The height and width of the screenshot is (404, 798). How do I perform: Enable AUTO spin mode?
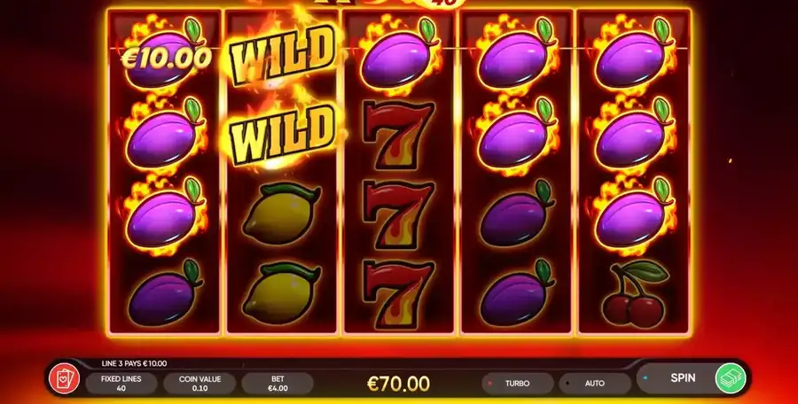click(595, 383)
